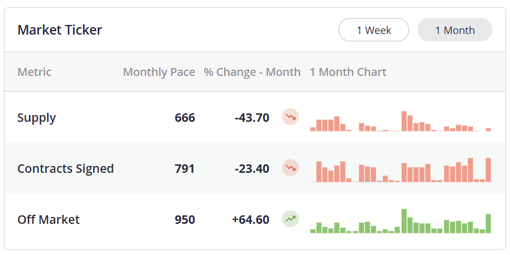Click the Off Market upward trend icon
This screenshot has width=510, height=255.
(290, 219)
